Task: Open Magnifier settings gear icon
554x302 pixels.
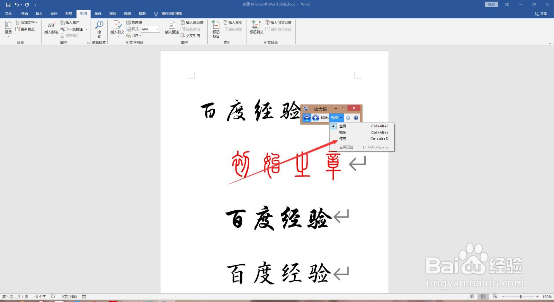Action: pyautogui.click(x=348, y=118)
